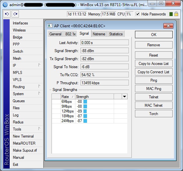
Task: Click Copy to Access List
Action: [154, 64]
